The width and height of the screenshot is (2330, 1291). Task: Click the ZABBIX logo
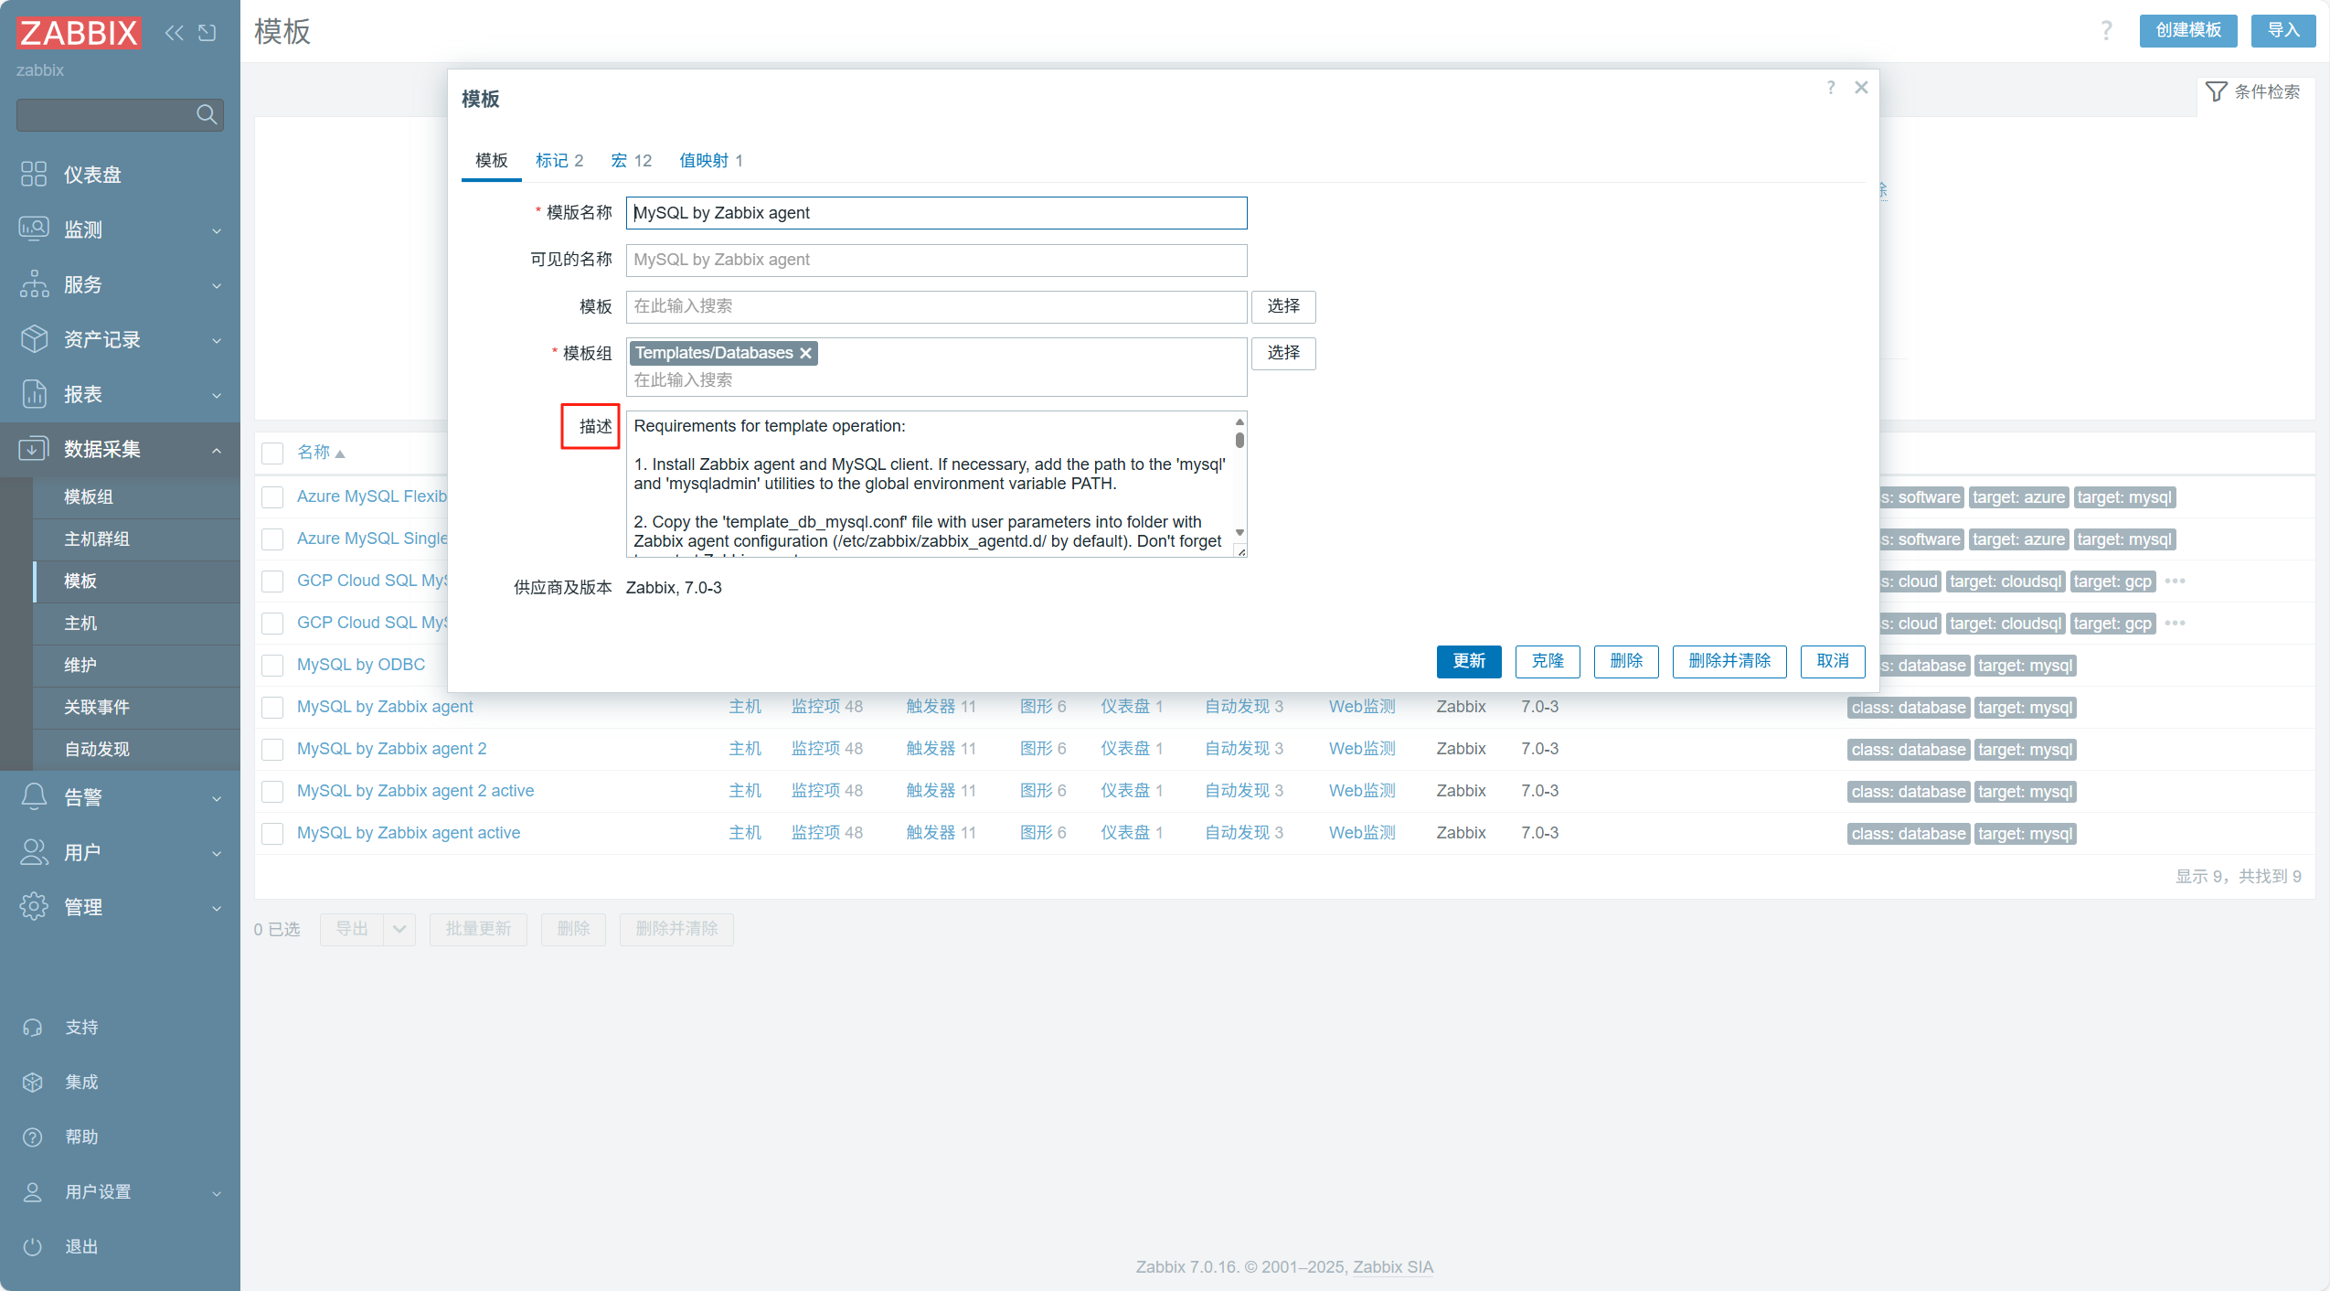pyautogui.click(x=80, y=32)
